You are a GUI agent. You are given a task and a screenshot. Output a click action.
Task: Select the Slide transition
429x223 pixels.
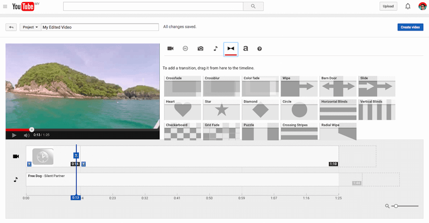coord(377,86)
